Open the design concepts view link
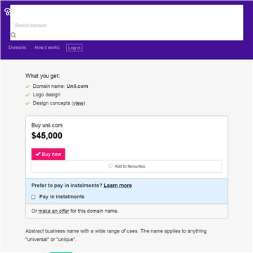 (x=79, y=103)
